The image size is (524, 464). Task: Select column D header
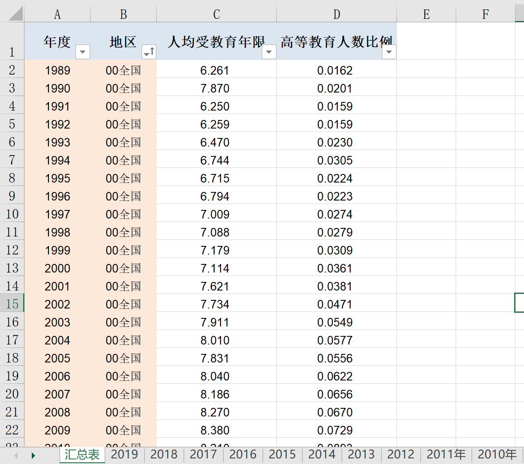pos(337,14)
